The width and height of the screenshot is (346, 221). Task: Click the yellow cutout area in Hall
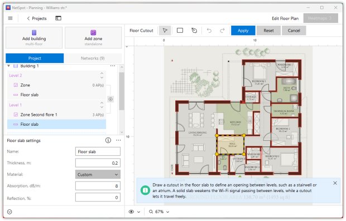(x=230, y=145)
